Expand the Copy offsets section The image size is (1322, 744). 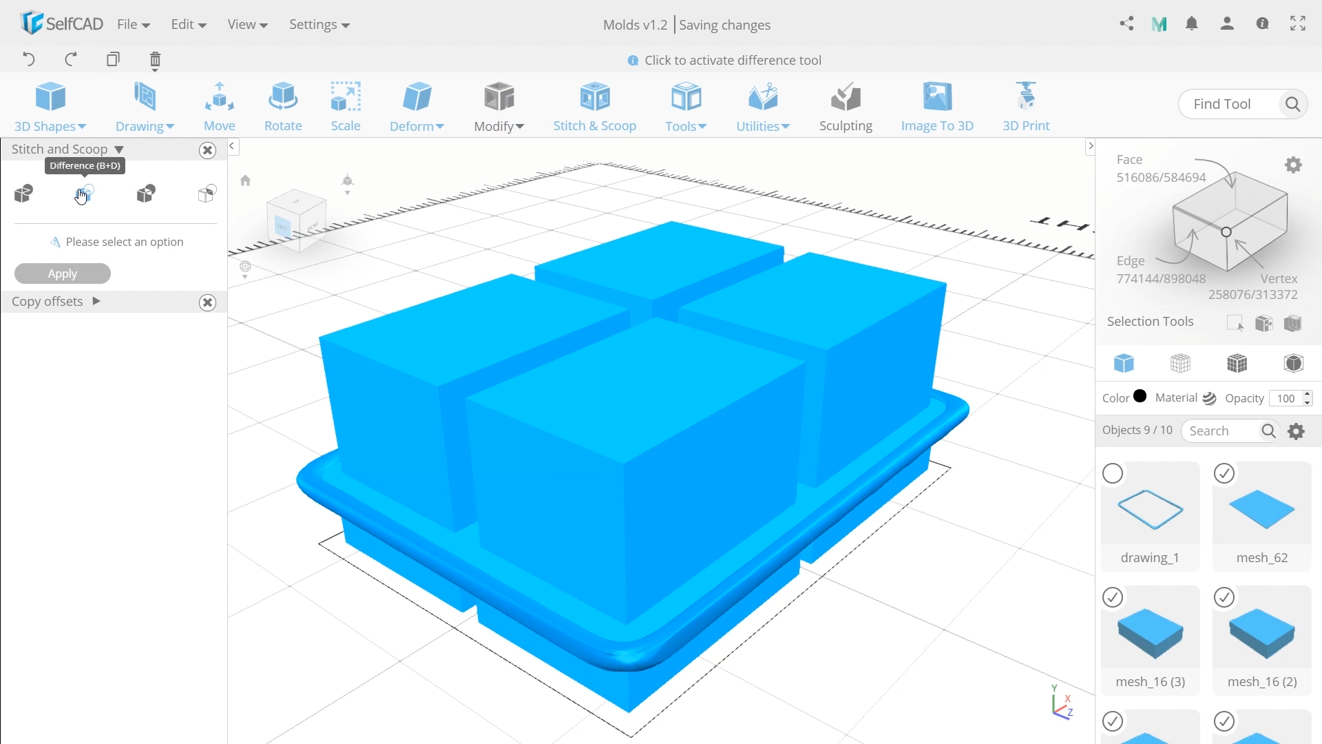click(96, 301)
